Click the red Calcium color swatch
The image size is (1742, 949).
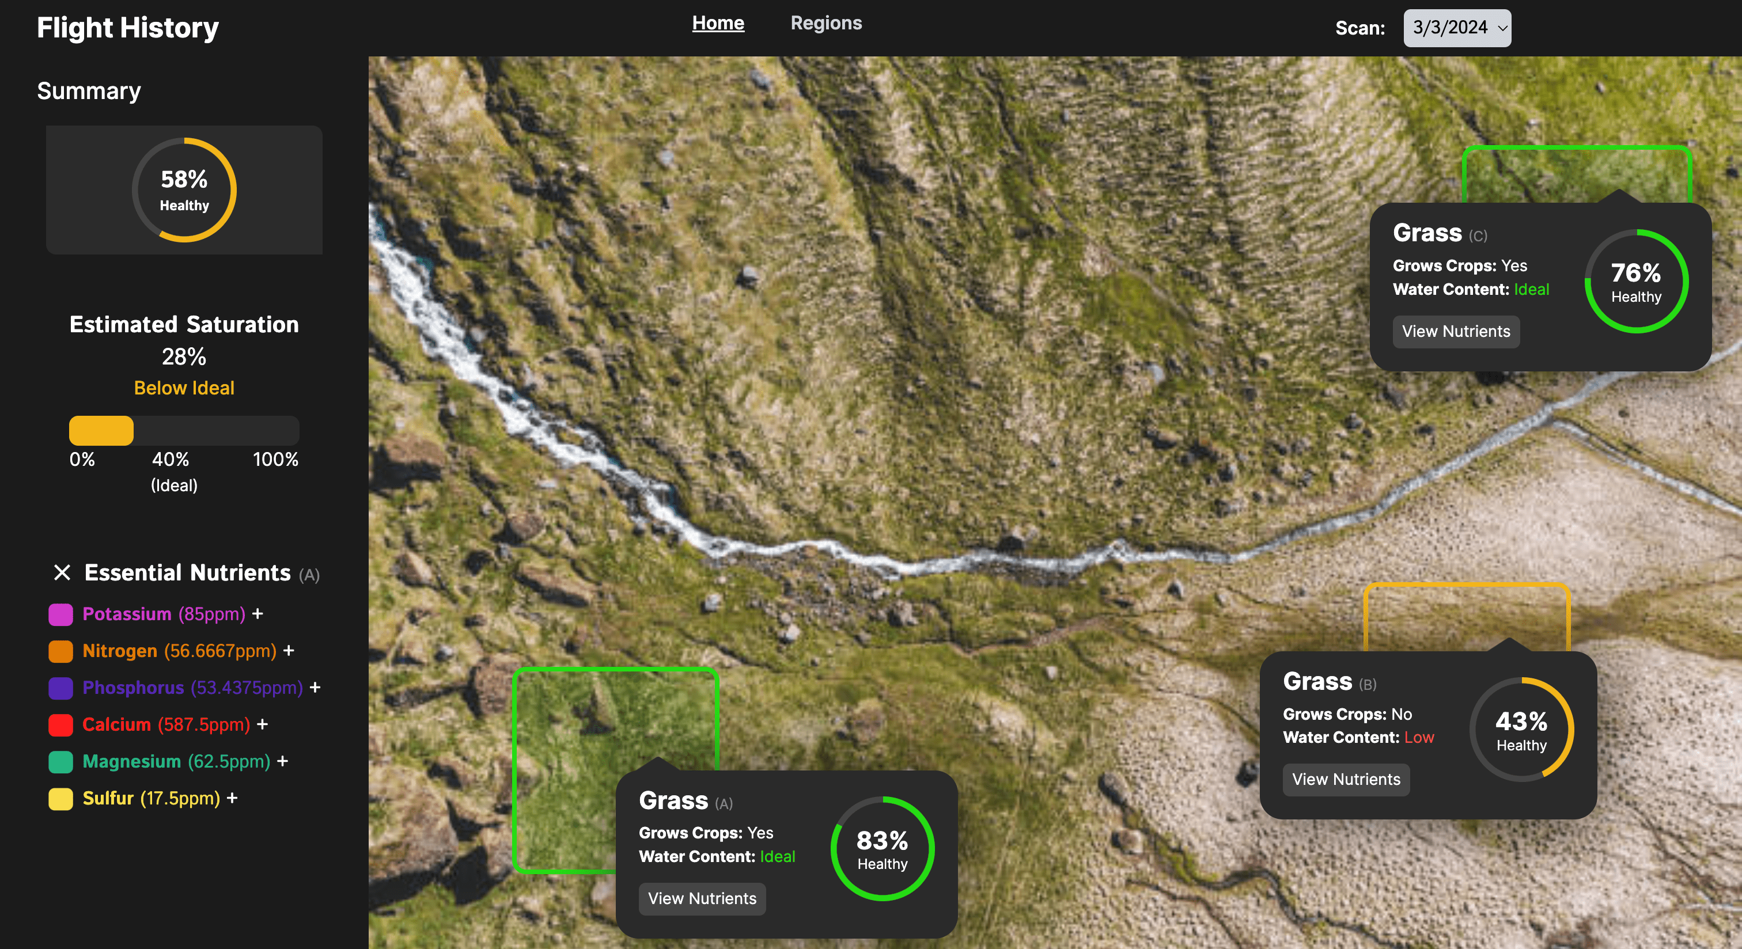click(61, 724)
